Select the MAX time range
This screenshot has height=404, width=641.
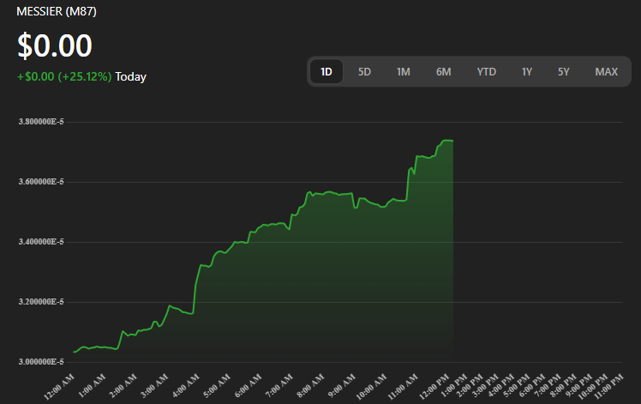606,72
